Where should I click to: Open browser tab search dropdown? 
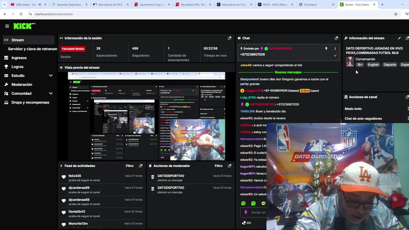4,4
